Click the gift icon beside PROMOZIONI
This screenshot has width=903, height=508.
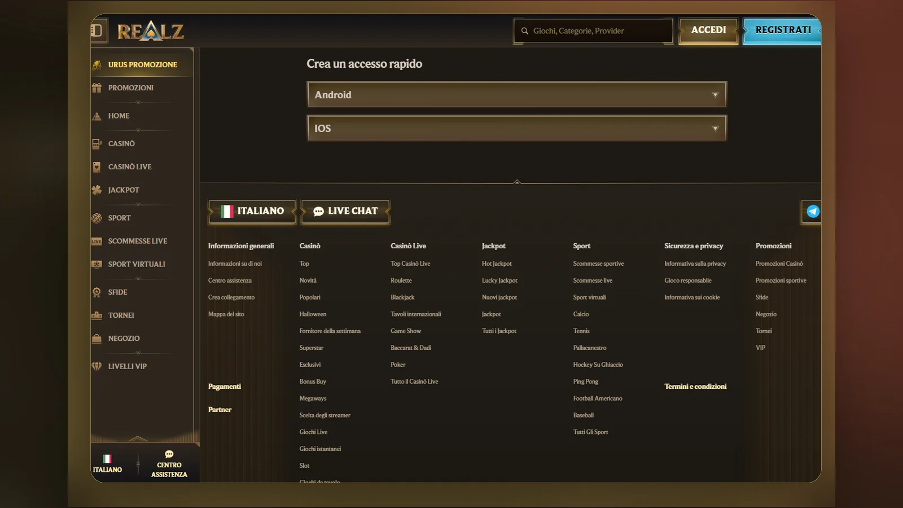[x=97, y=88]
